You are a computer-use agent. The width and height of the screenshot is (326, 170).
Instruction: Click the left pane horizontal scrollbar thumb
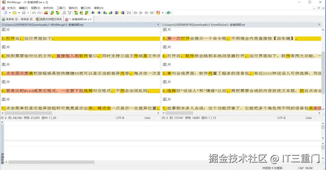coord(28,113)
